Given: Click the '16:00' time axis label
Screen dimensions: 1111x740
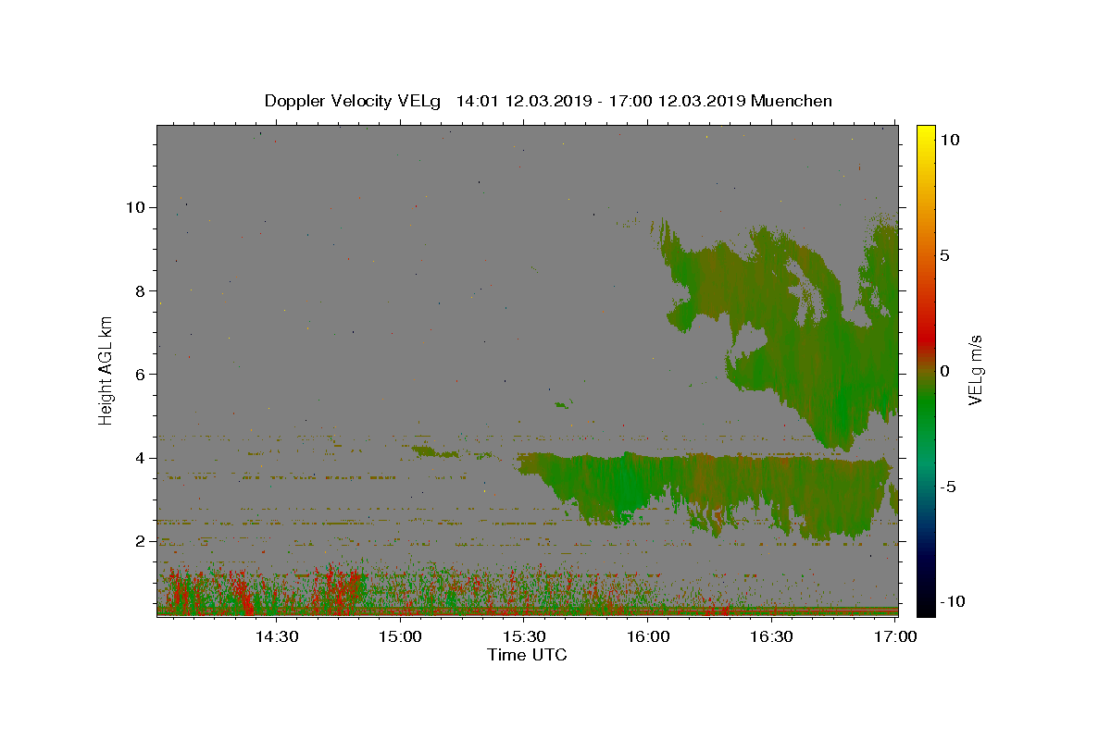Looking at the screenshot, I should 648,636.
